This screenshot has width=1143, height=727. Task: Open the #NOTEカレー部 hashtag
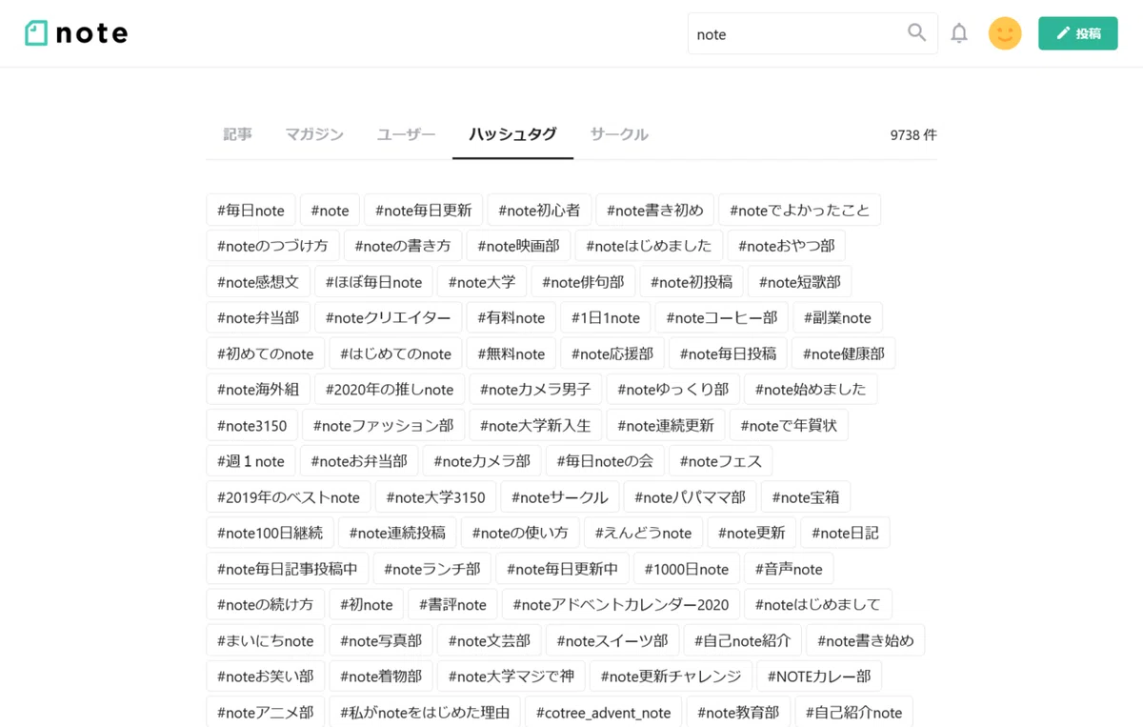coord(819,676)
